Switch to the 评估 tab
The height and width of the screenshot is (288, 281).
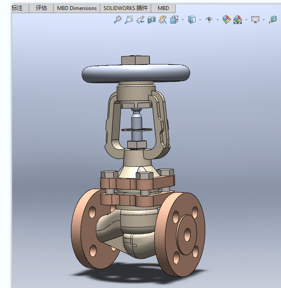(x=41, y=8)
